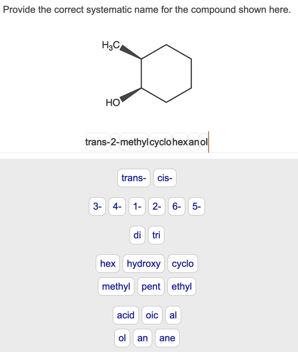Select the acid suffix token
The image size is (298, 352).
(x=125, y=315)
